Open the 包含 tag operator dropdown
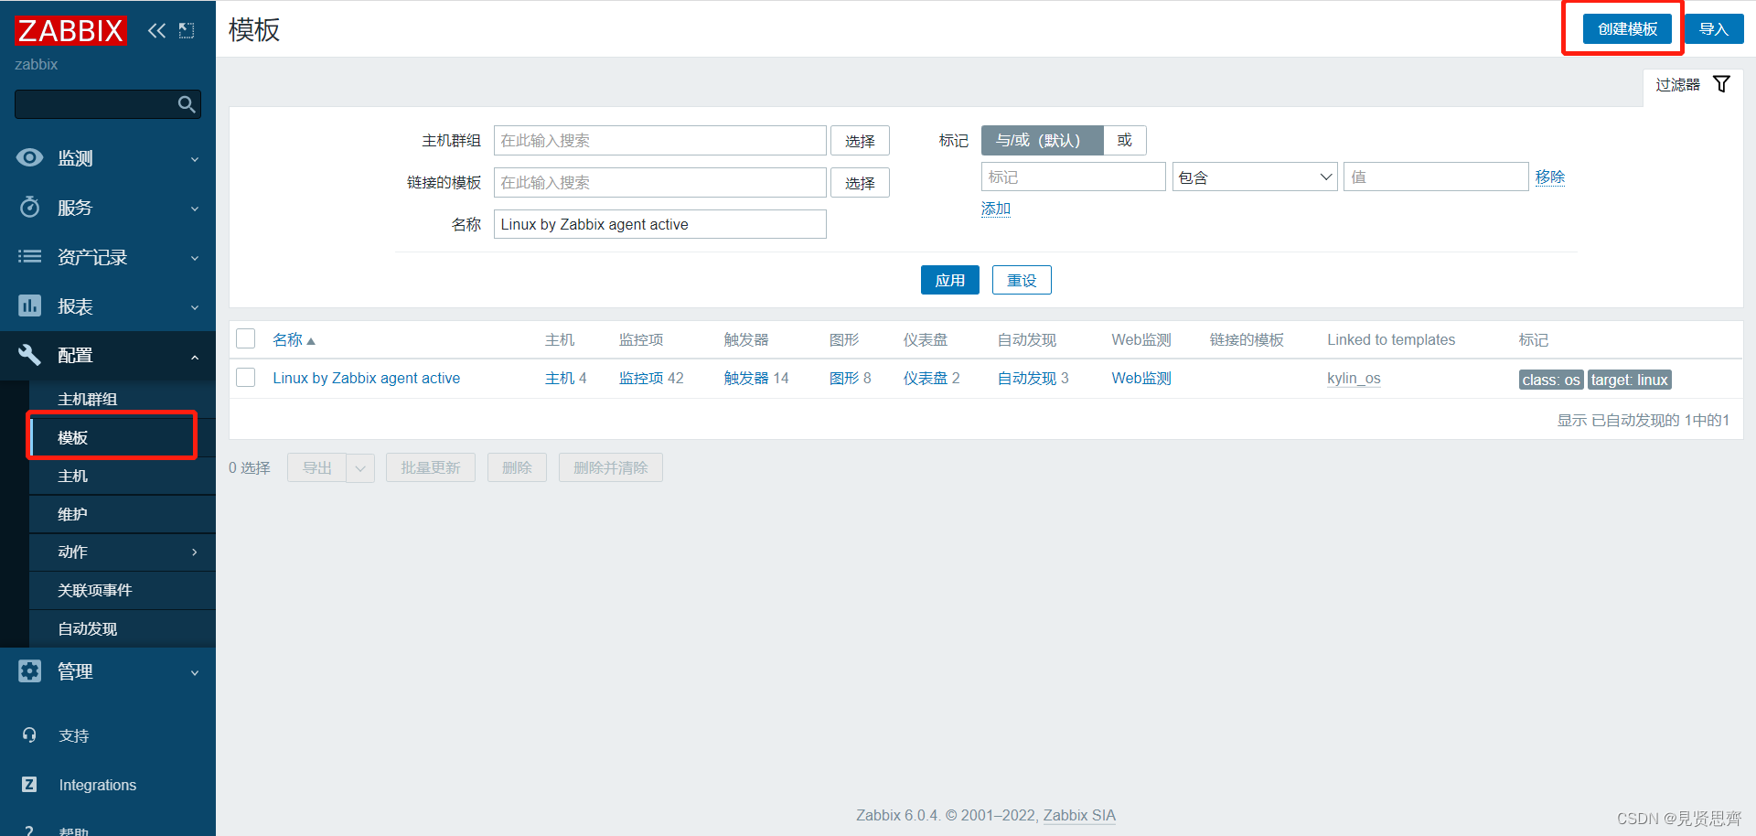The width and height of the screenshot is (1756, 836). (x=1255, y=177)
